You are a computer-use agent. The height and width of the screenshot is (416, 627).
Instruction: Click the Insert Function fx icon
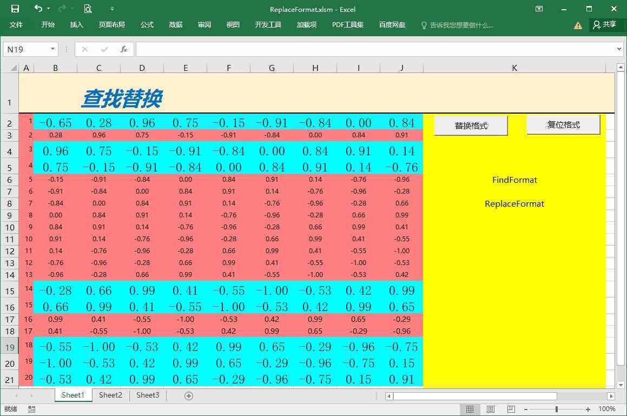pyautogui.click(x=124, y=49)
